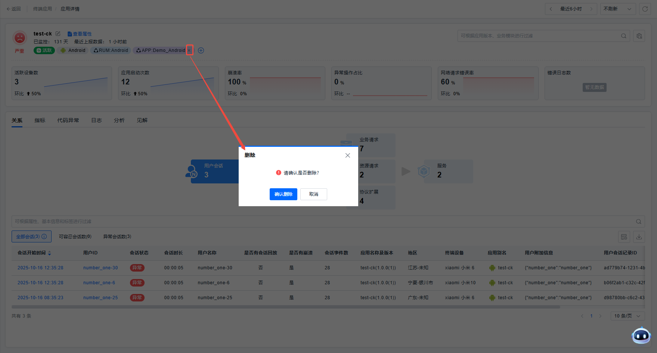Viewport: 657px width, 353px height.
Task: Click the plus icon to add a tag
Action: (201, 50)
